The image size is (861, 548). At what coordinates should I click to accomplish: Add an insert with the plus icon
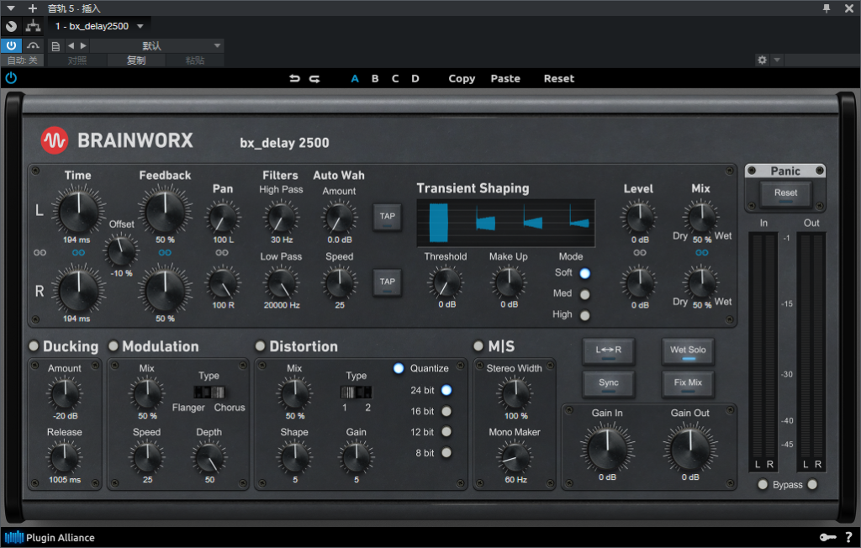tap(33, 8)
